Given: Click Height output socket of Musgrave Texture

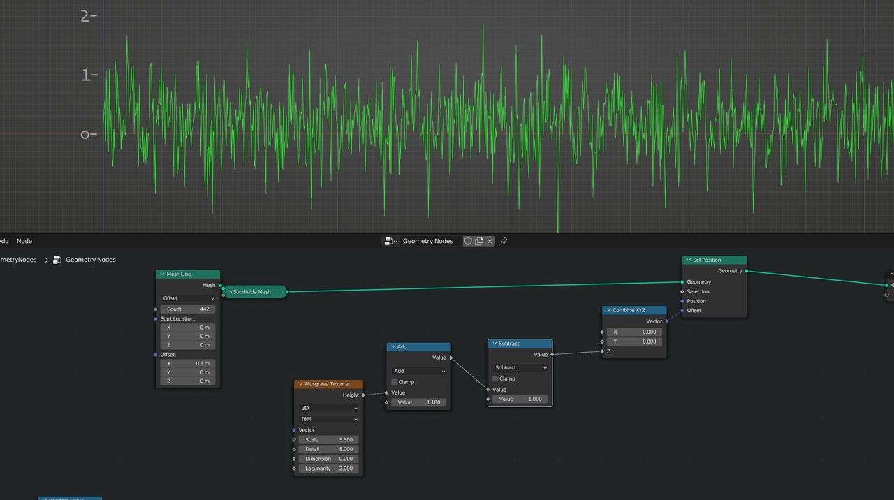Looking at the screenshot, I should point(363,395).
